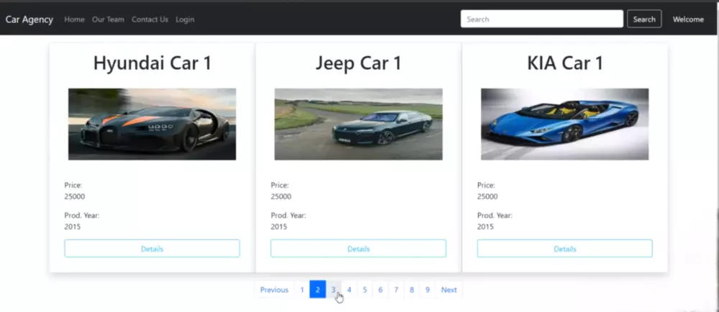View Details for Hyundai Car 1
719x312 pixels.
(152, 248)
